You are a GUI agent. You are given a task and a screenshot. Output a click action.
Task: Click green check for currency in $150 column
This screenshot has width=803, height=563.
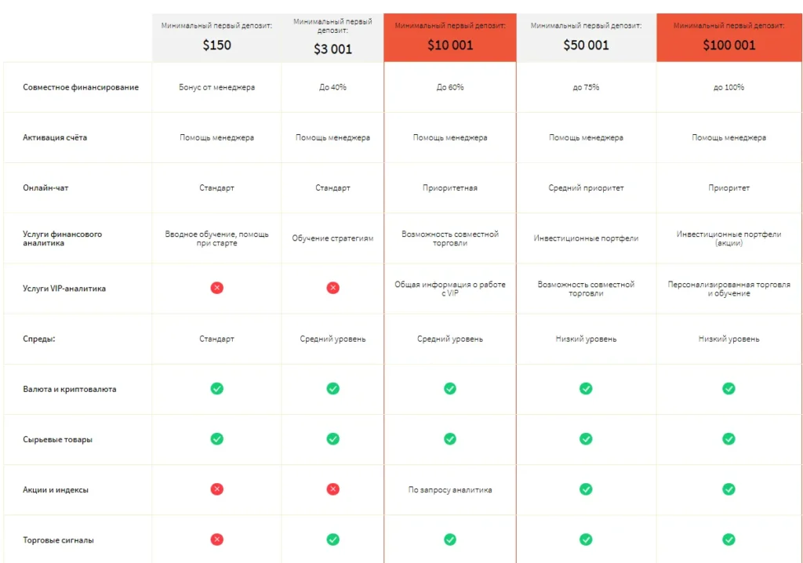[217, 388]
